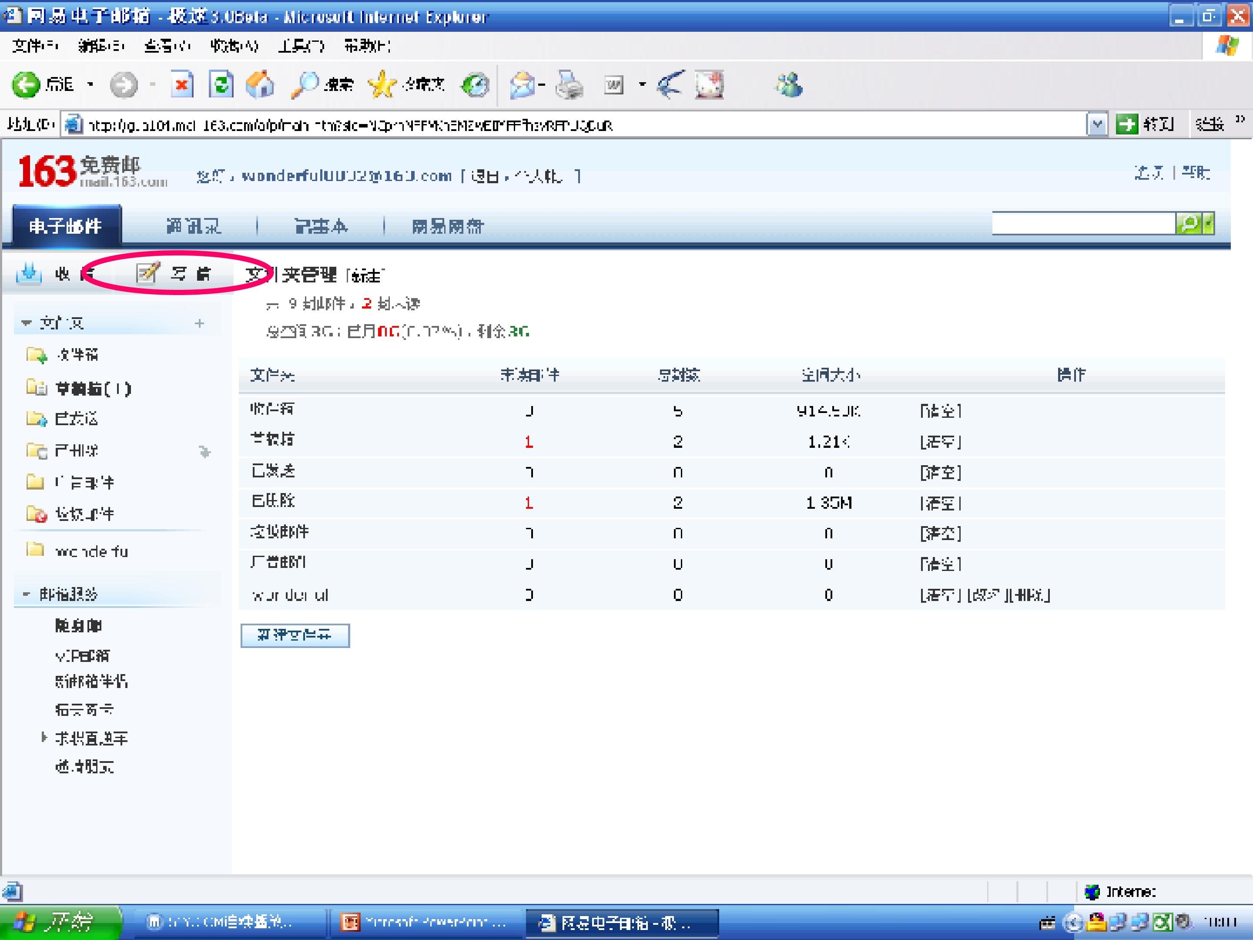Viewport: 1253px width, 940px height.
Task: Open the wonderful folder in sidebar
Action: click(x=91, y=551)
